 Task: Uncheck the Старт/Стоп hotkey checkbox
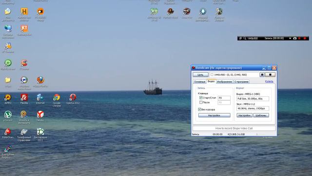click(x=201, y=98)
